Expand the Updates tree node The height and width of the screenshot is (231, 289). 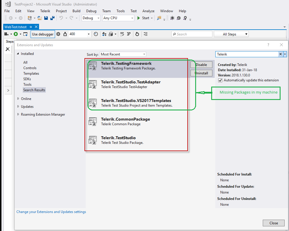click(x=18, y=107)
